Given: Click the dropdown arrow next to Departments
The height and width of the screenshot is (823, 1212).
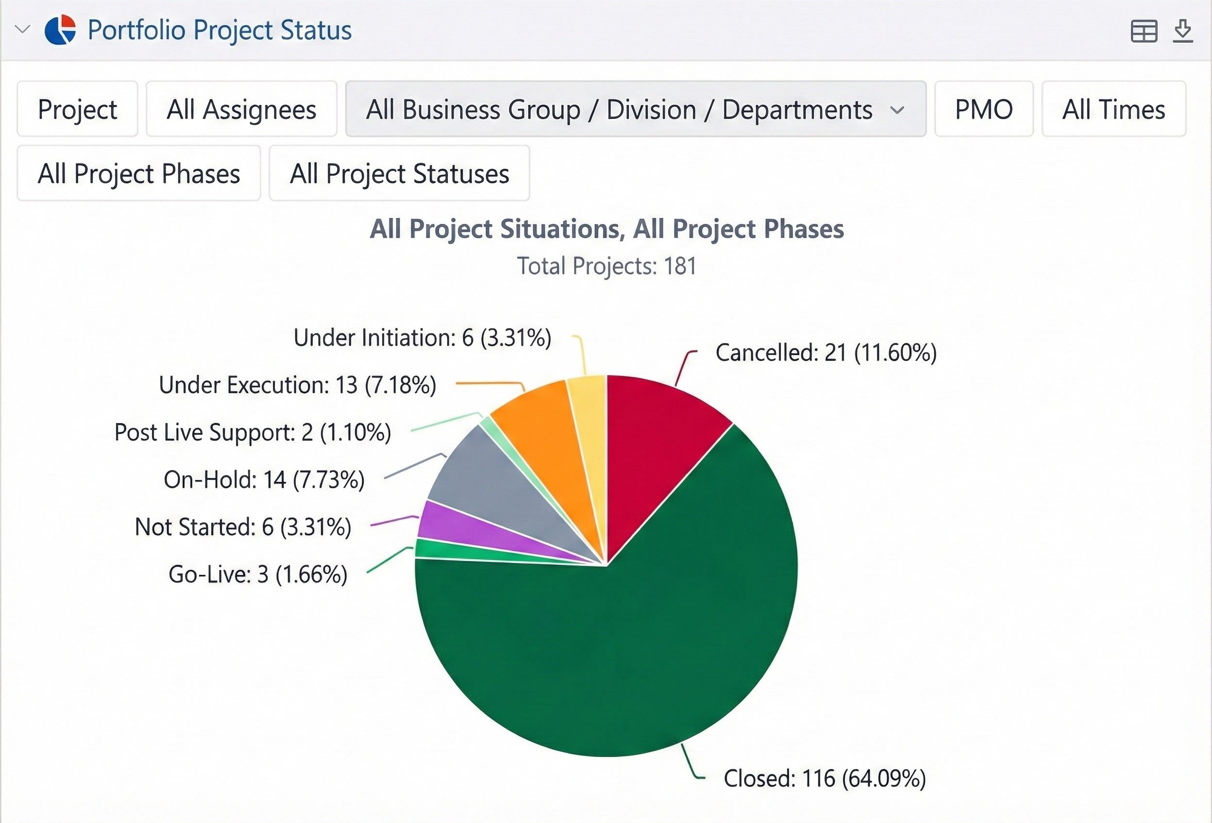Looking at the screenshot, I should click(897, 110).
